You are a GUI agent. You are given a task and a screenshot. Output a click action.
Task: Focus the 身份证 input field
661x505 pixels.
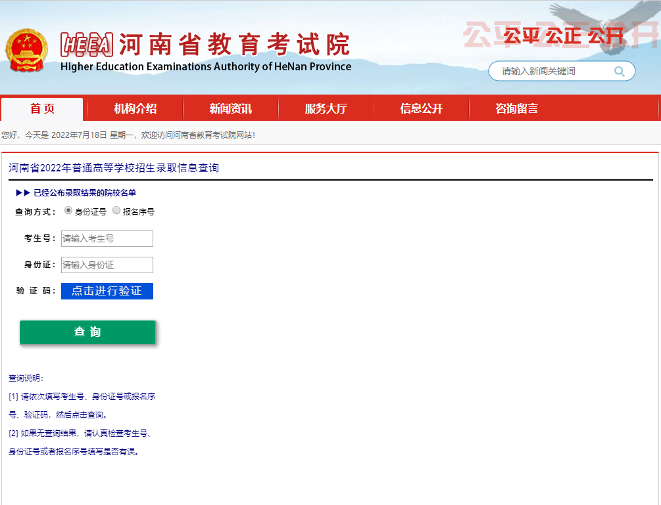pyautogui.click(x=107, y=265)
